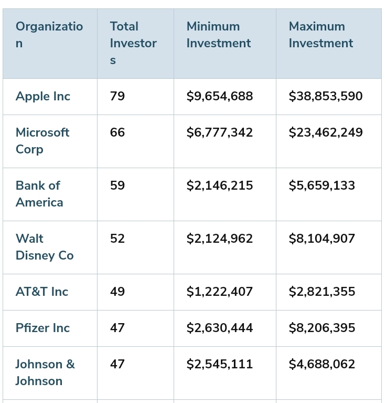
Task: Click AT&T's minimum investment $1,222,407
Action: [x=219, y=292]
